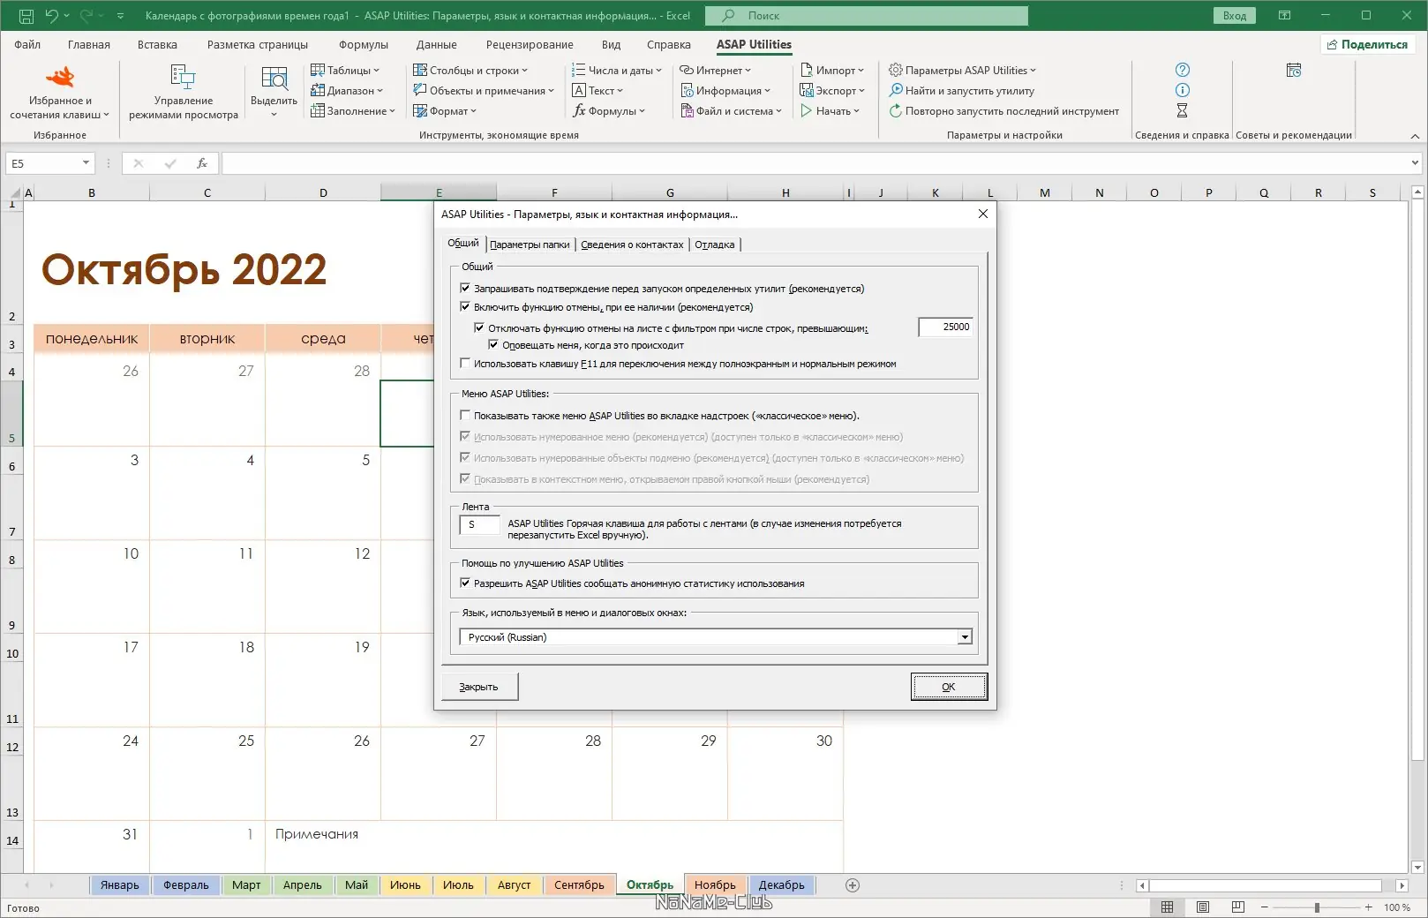Open the Таблицы dropdown
This screenshot has height=918, width=1428.
point(345,70)
